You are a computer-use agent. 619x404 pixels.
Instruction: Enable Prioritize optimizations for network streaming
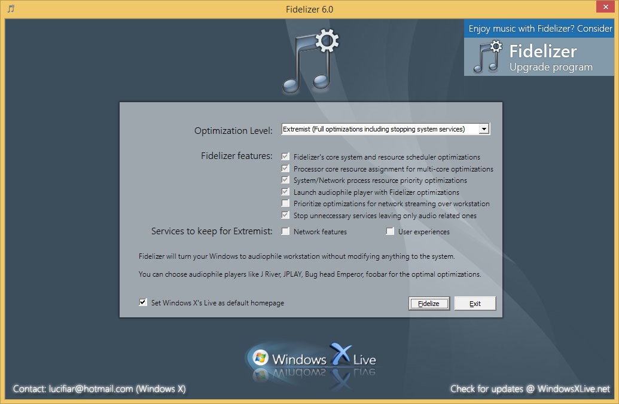point(285,203)
